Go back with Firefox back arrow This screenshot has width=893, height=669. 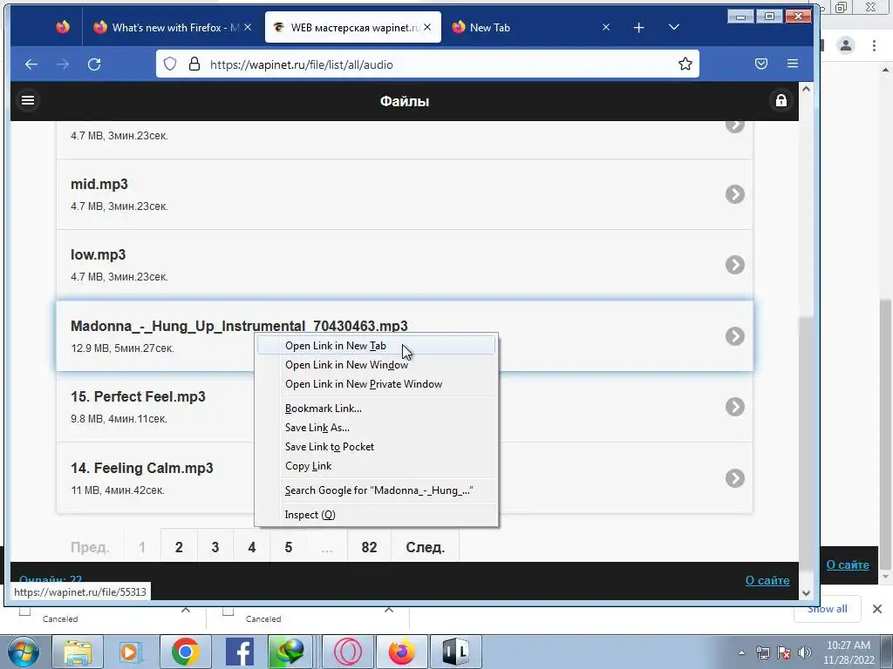click(x=31, y=64)
